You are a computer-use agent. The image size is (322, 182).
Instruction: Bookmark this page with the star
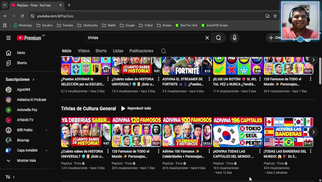(x=275, y=16)
